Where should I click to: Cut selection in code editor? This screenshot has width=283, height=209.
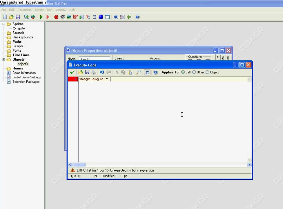pos(117,72)
